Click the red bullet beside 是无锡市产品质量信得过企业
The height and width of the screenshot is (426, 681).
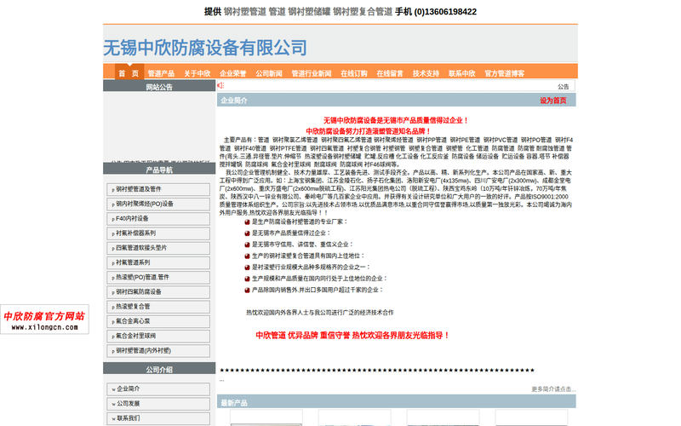pyautogui.click(x=247, y=233)
